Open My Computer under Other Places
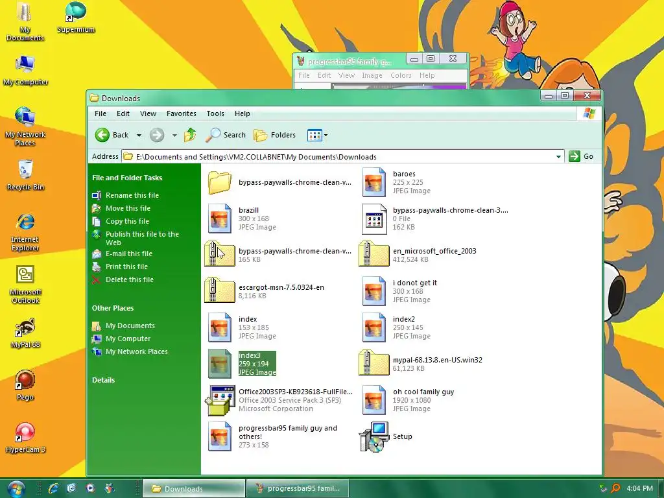This screenshot has width=664, height=498. tap(128, 338)
